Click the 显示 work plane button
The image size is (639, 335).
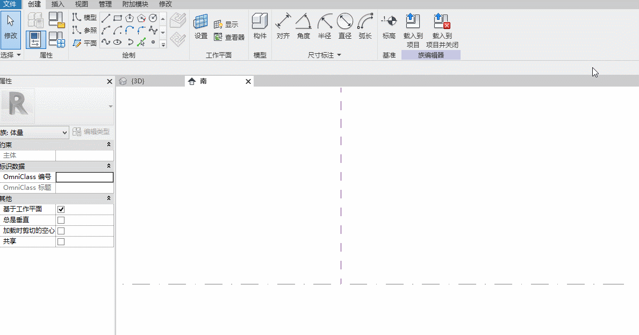[x=226, y=24]
